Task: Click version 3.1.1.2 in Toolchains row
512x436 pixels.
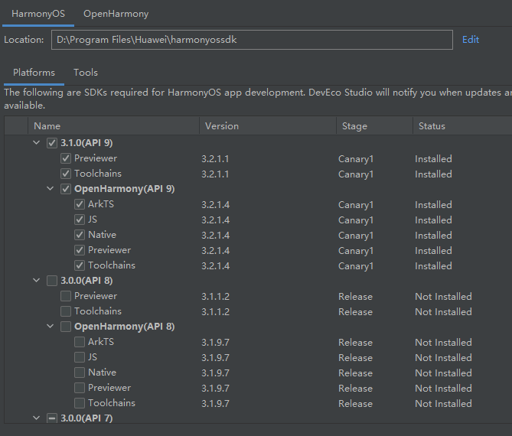Action: [216, 311]
